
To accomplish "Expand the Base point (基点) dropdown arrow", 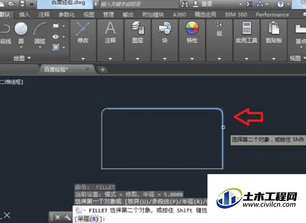I will coord(301,47).
